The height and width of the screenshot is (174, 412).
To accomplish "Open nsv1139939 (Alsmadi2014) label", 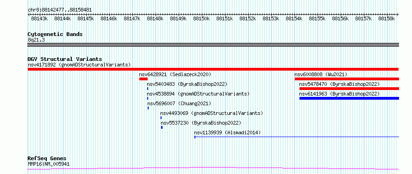I will point(227,132).
